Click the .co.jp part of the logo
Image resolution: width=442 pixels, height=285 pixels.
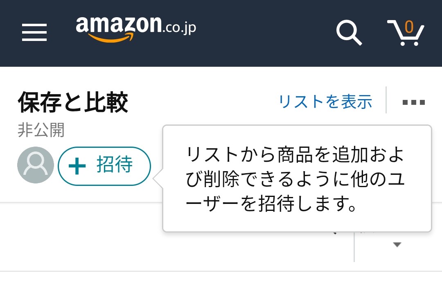[x=180, y=28]
